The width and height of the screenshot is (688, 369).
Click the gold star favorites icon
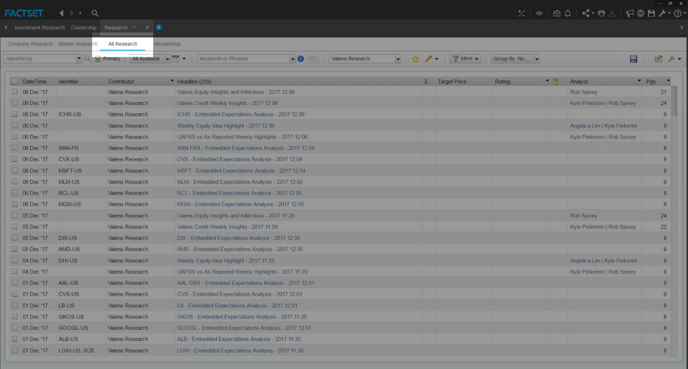pyautogui.click(x=415, y=59)
